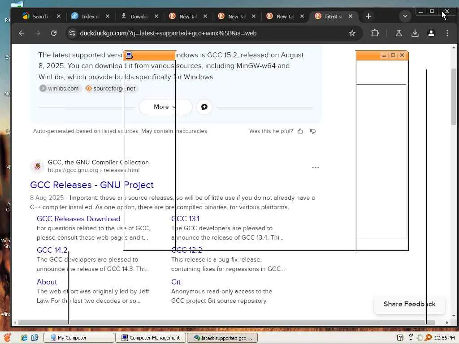This screenshot has width=459, height=344.
Task: Bookmark this page with the star
Action: point(352,33)
